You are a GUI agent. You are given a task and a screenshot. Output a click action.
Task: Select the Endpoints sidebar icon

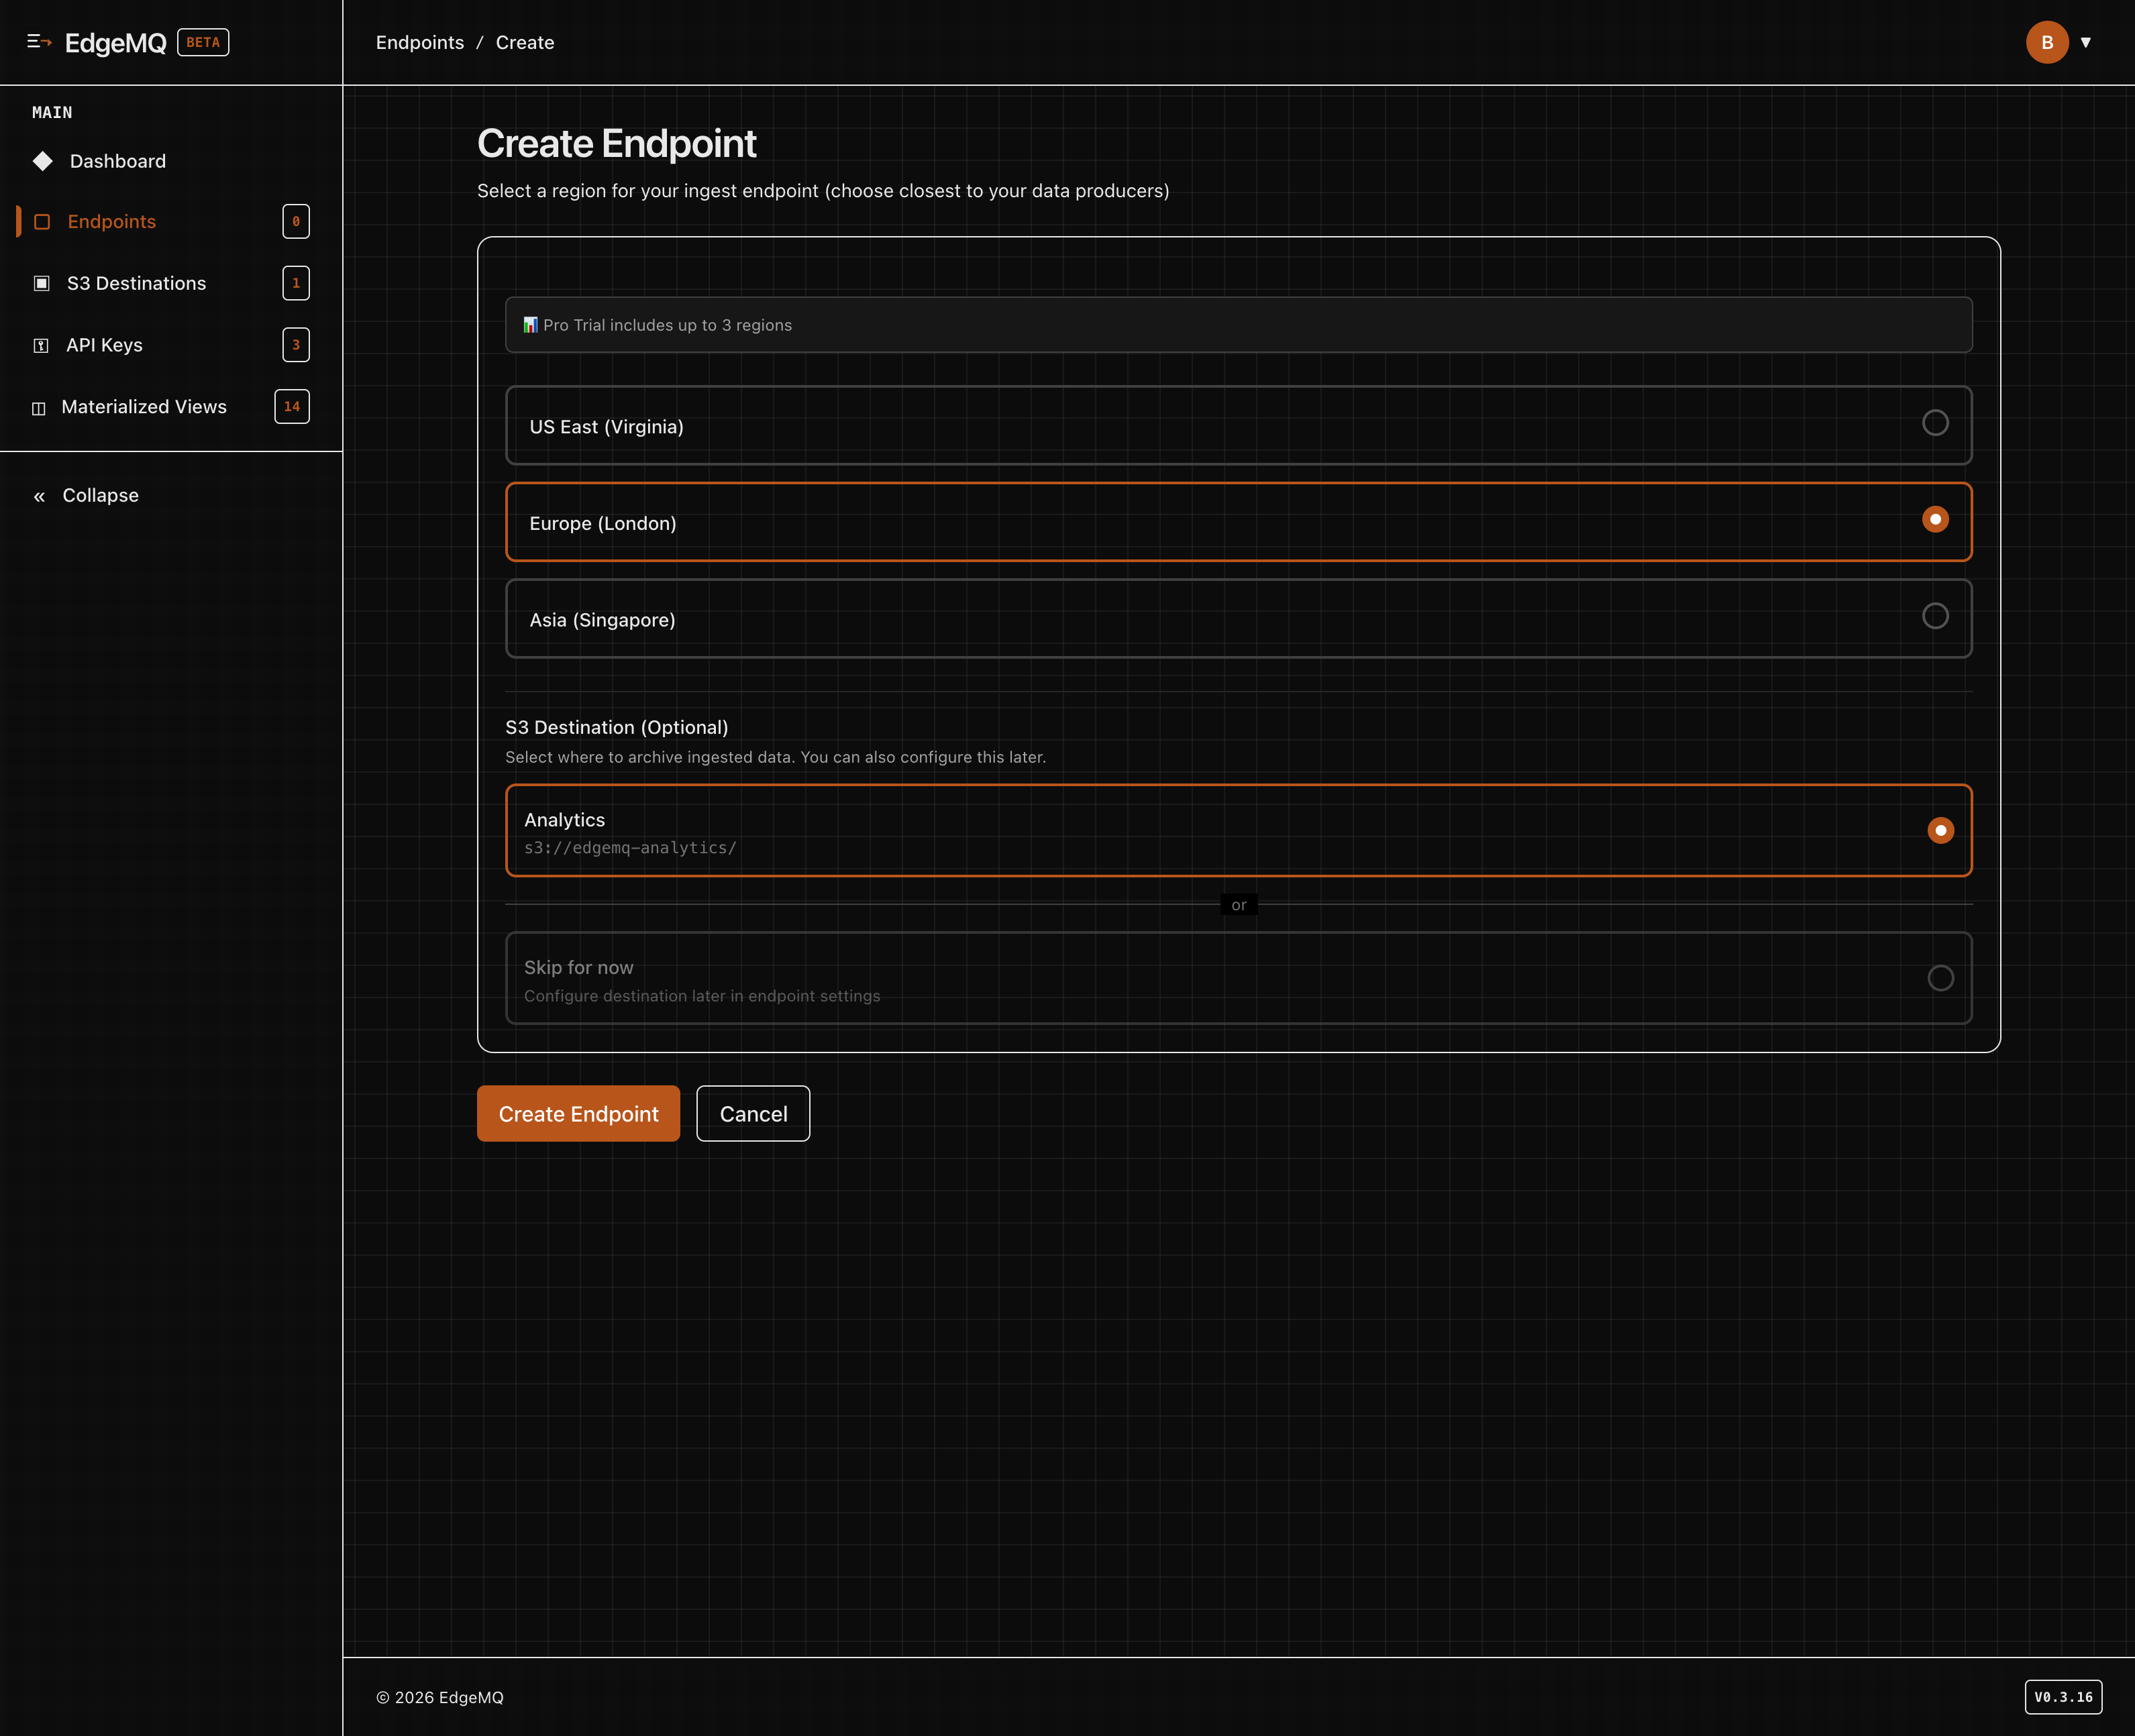point(42,221)
